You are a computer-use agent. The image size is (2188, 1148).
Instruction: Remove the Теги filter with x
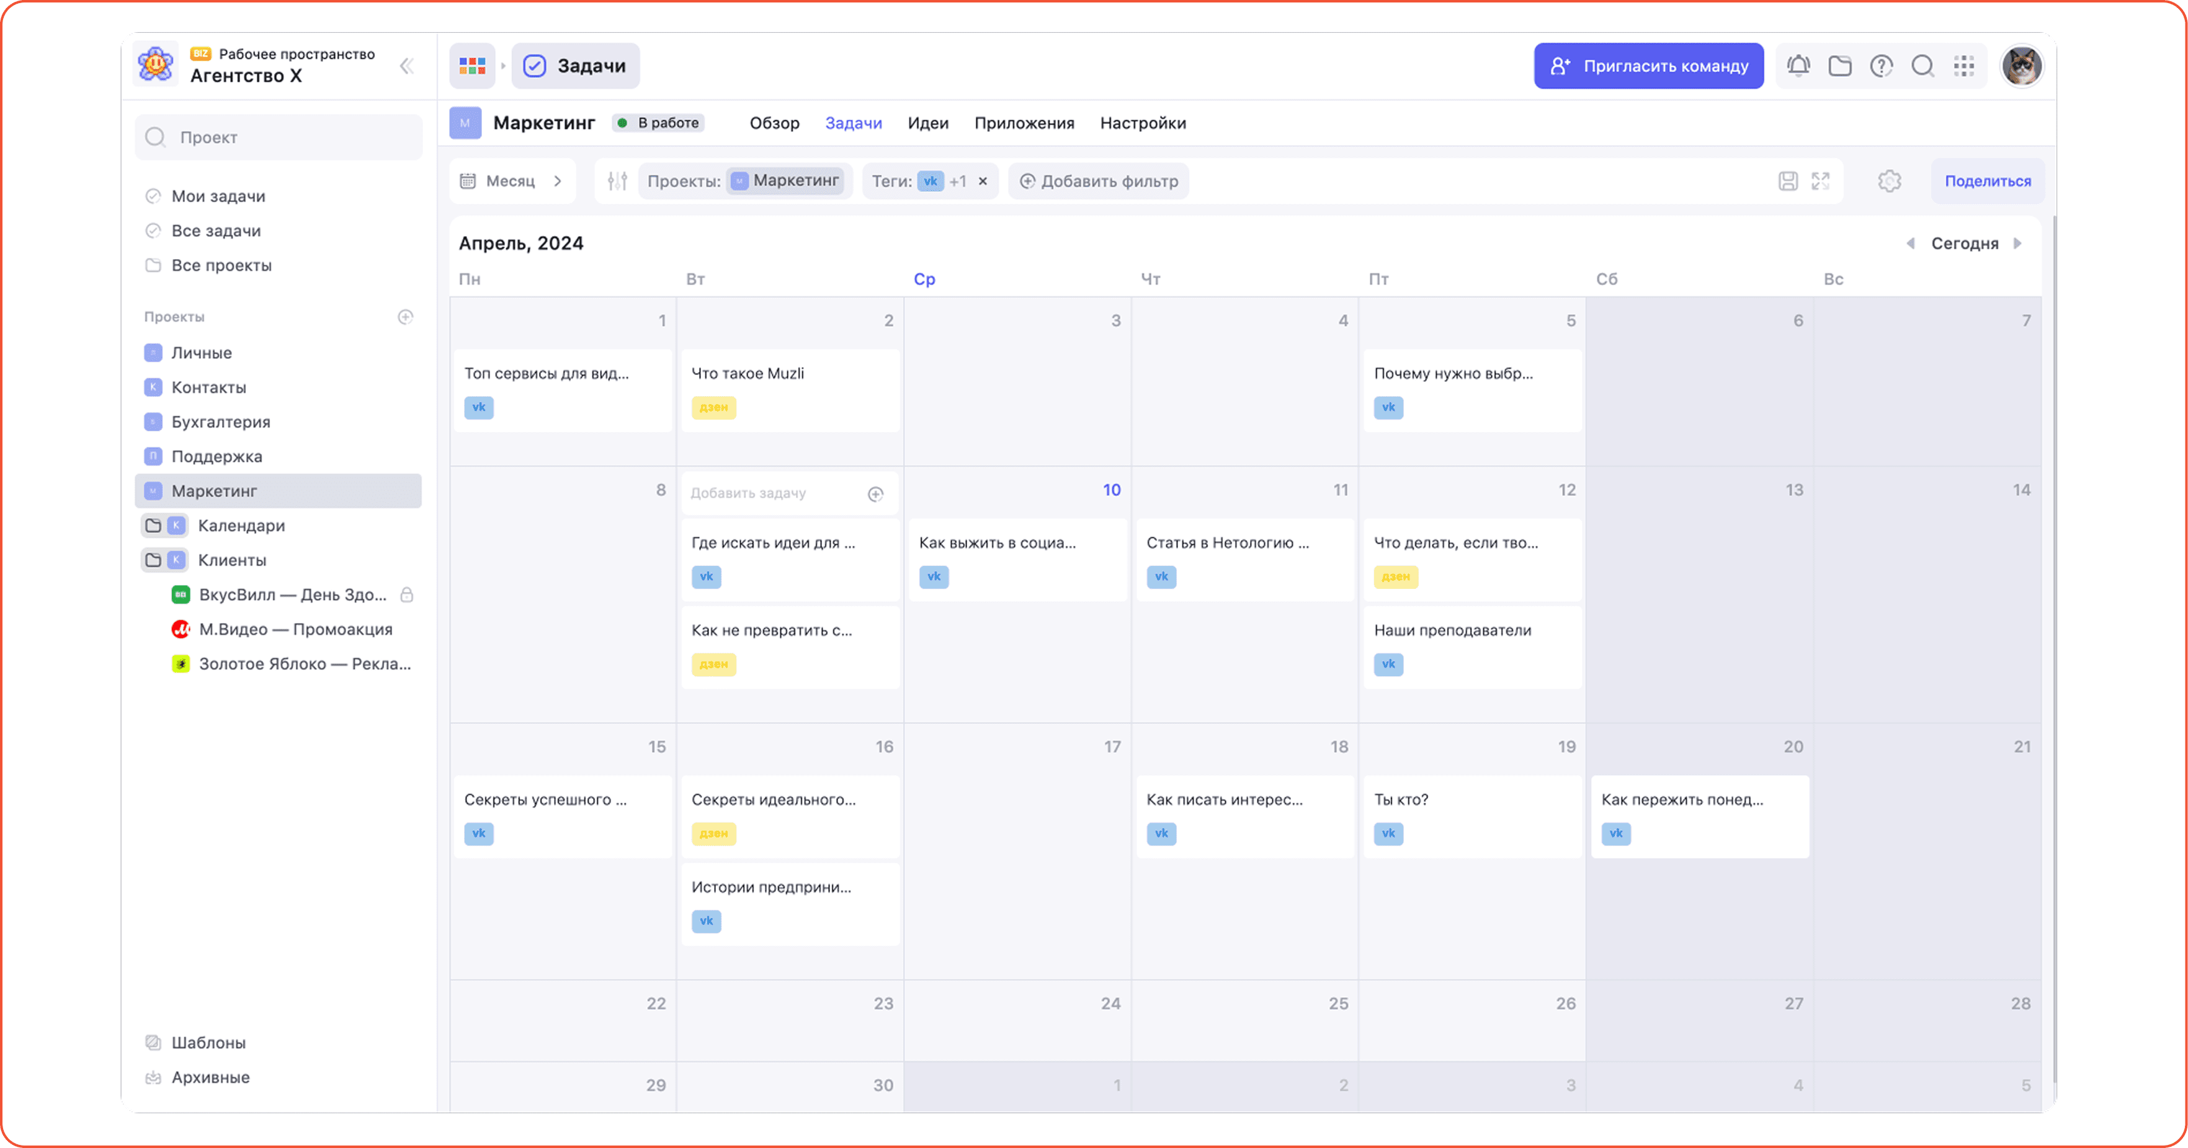(983, 181)
